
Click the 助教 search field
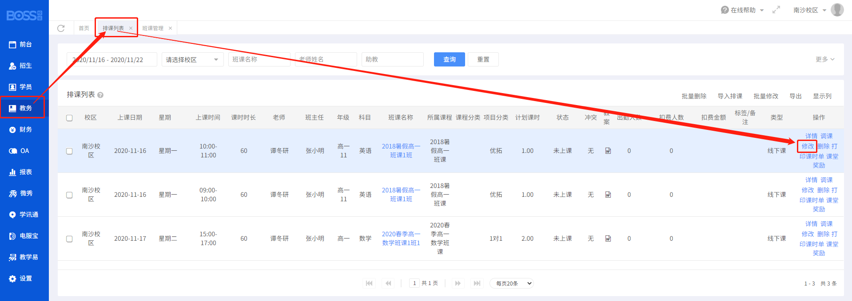[x=393, y=59]
